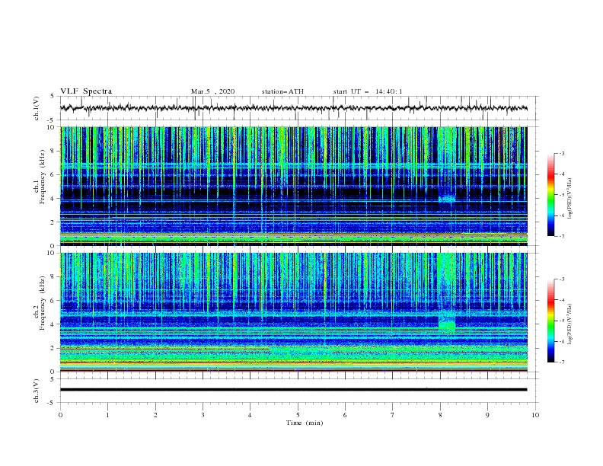Click the ch.2 spectrogram color scale bar
603x466 pixels.
pyautogui.click(x=551, y=321)
